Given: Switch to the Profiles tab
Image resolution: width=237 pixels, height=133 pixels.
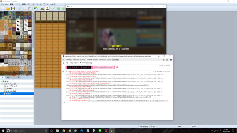Looking at the screenshot, I should [x=96, y=60].
